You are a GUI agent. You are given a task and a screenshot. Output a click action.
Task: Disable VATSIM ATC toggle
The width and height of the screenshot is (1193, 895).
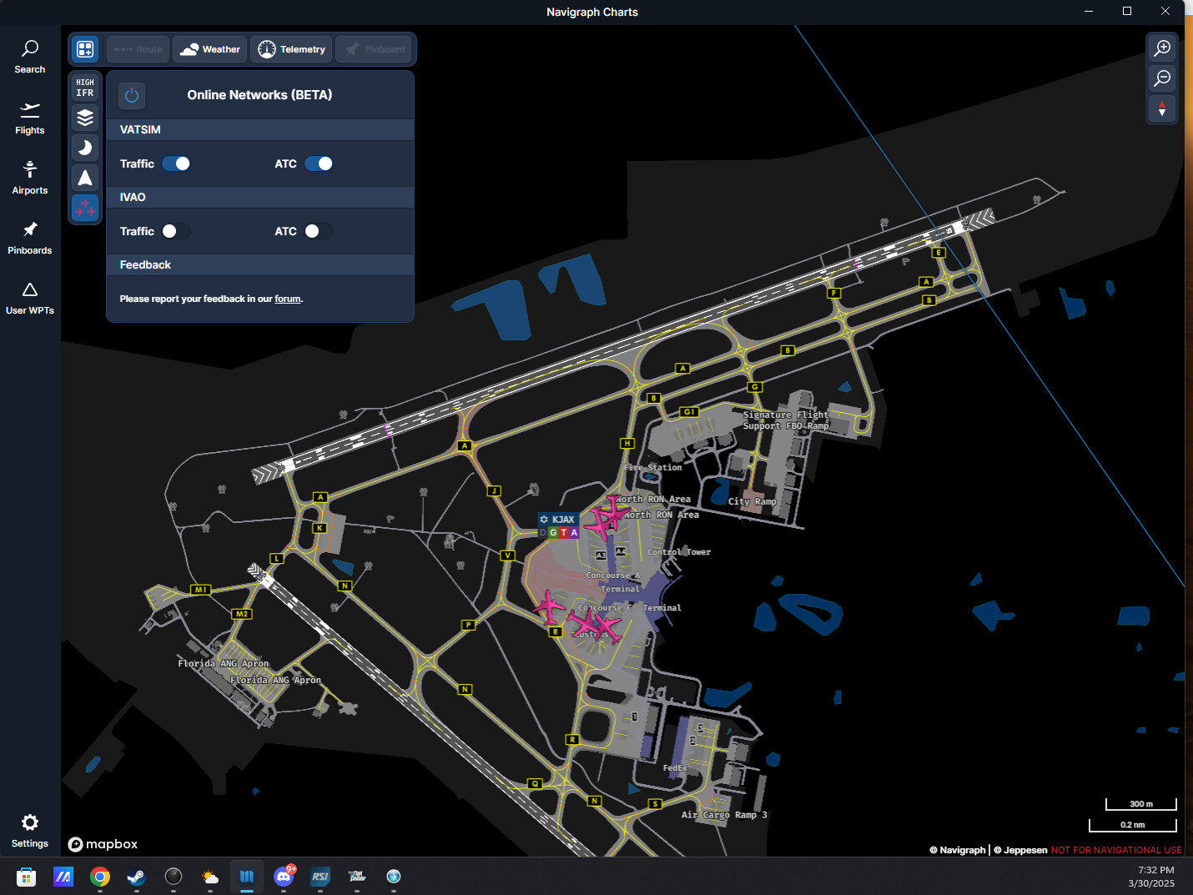point(319,163)
